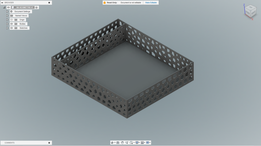
Task: Open Zoom Window options dropdown arrow
Action: click(x=134, y=142)
